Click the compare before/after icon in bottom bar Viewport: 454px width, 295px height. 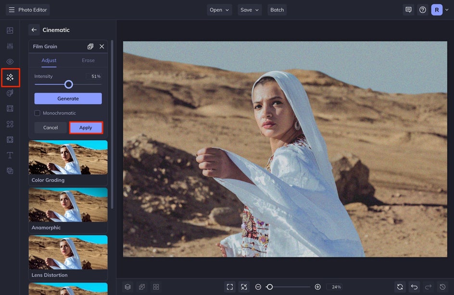[142, 287]
